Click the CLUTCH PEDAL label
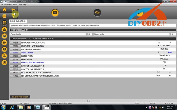Image resolution: width=177 pixels, height=110 pixels. point(27,56)
